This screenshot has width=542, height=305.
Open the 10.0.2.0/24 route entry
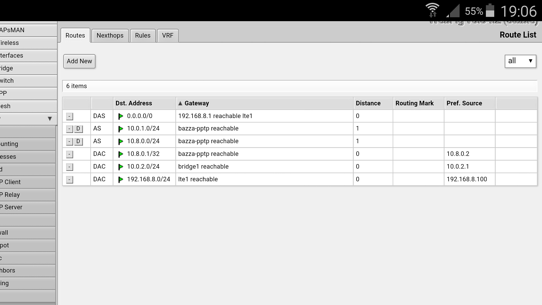point(143,167)
